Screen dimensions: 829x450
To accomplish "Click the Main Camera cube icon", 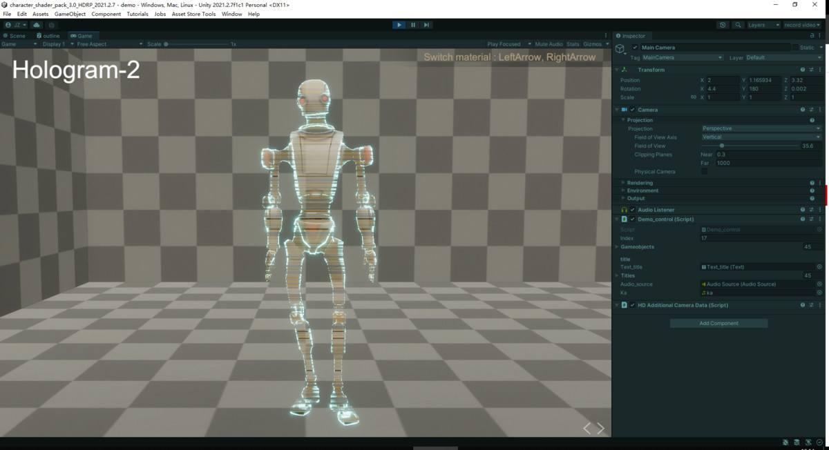I will (620, 48).
